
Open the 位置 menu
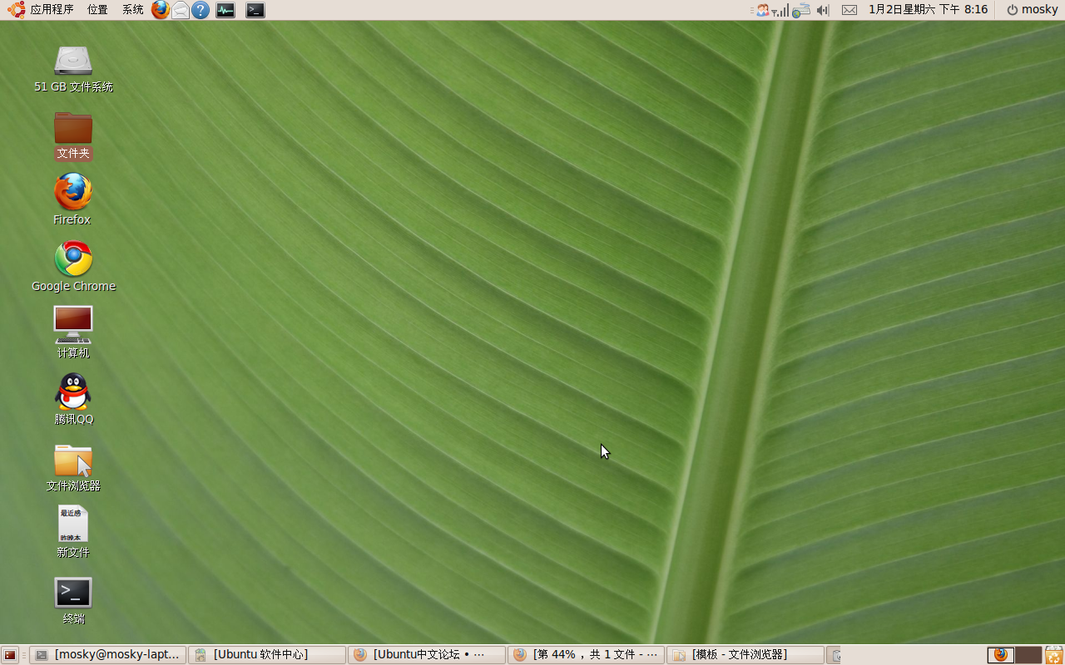(97, 10)
